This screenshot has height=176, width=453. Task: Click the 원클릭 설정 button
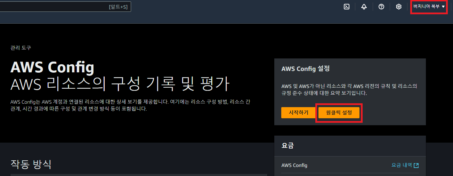click(x=339, y=113)
